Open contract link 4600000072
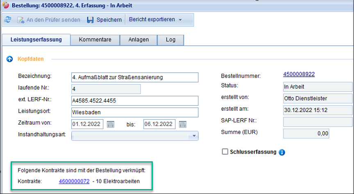The image size is (354, 194). pos(74,181)
